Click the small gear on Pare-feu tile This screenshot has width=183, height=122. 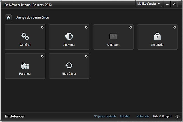tap(42, 57)
